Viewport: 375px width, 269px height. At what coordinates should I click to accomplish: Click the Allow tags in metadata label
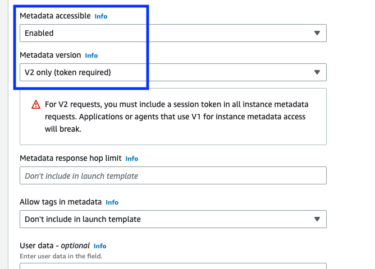pos(61,202)
